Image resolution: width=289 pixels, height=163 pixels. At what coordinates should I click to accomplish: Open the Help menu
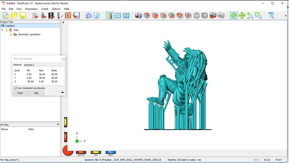pos(67,9)
